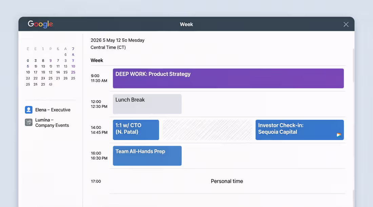The image size is (373, 207).
Task: Click the 2026 5 May 12 date heading
Action: point(117,40)
